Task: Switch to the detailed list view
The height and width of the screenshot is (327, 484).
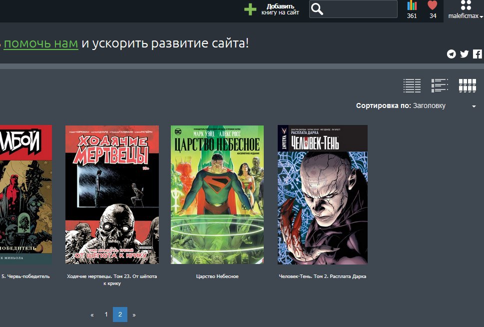Action: coord(440,85)
